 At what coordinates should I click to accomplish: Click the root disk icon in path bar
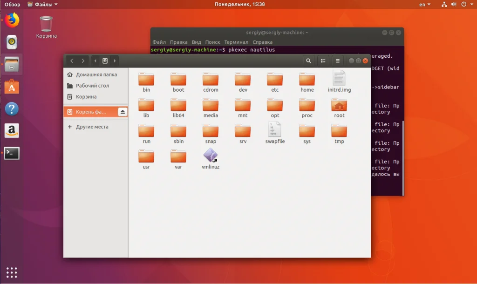(x=105, y=61)
